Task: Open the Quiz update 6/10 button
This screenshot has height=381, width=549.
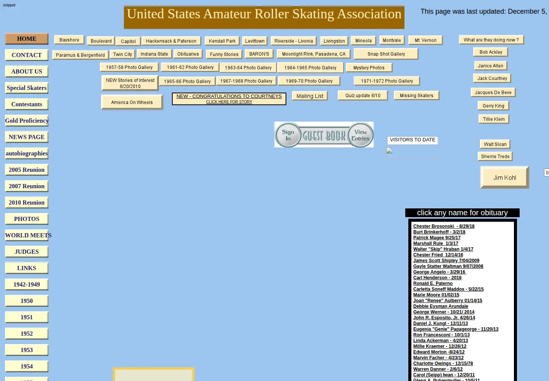Action: pos(363,96)
